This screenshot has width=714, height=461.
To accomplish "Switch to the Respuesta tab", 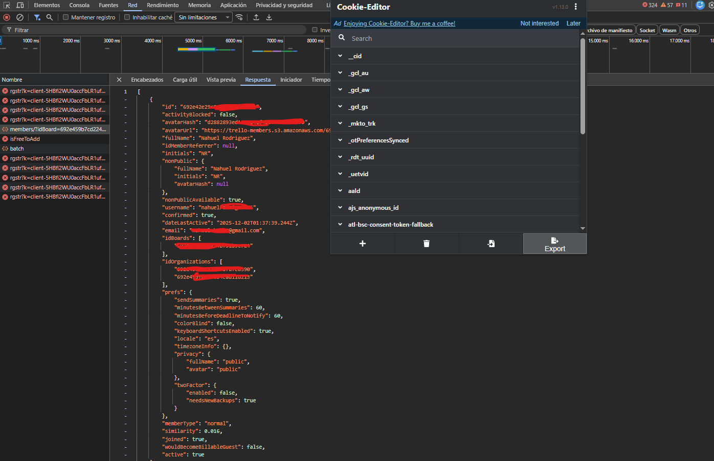I will 258,80.
